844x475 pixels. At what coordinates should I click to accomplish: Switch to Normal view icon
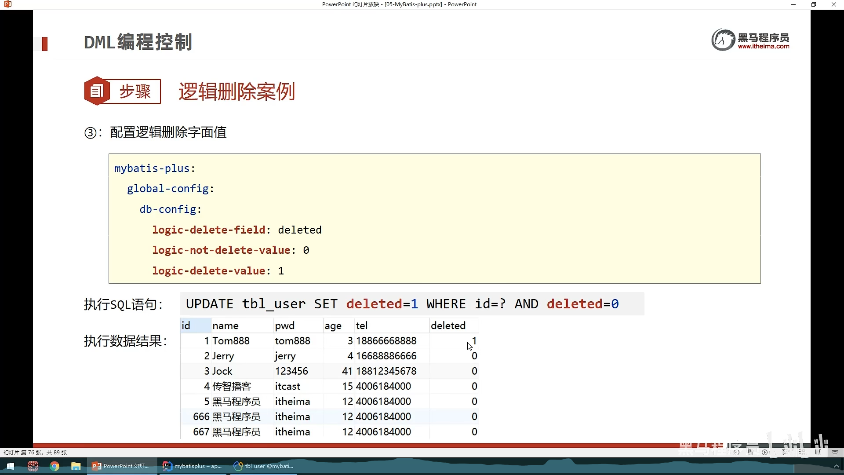coord(784,452)
